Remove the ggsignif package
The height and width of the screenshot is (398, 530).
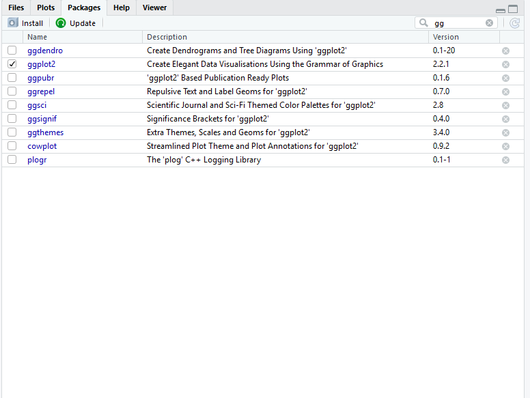point(505,119)
